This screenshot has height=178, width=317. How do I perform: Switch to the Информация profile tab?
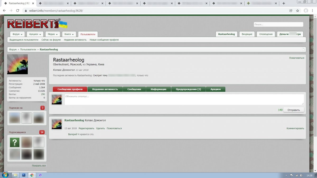tap(158, 89)
